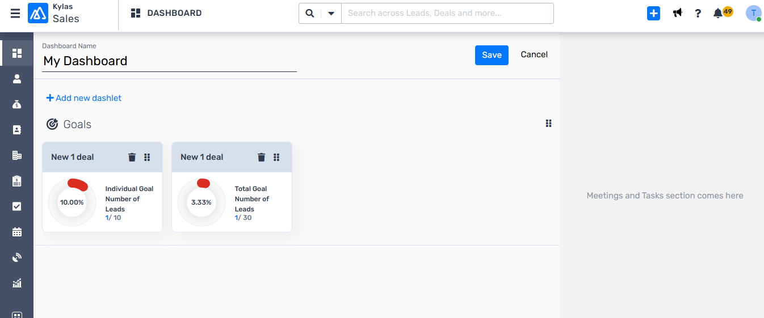This screenshot has height=318, width=764.
Task: Open Leads from sidebar person icon
Action: click(17, 79)
